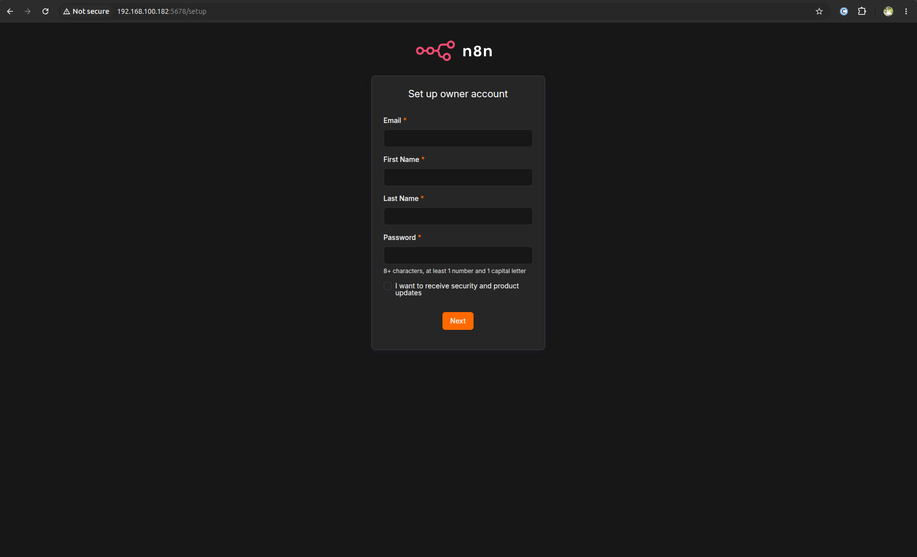The width and height of the screenshot is (917, 557).
Task: Click the 'Set up owner account' heading
Action: pyautogui.click(x=458, y=94)
